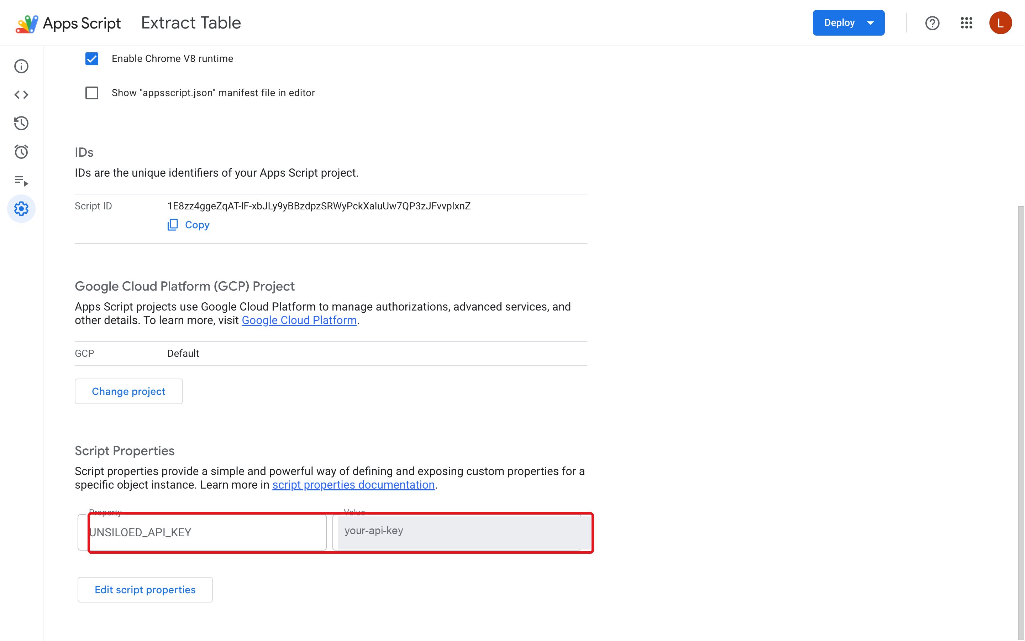Open the Executions list icon in sidebar
This screenshot has width=1025, height=641.
(21, 180)
